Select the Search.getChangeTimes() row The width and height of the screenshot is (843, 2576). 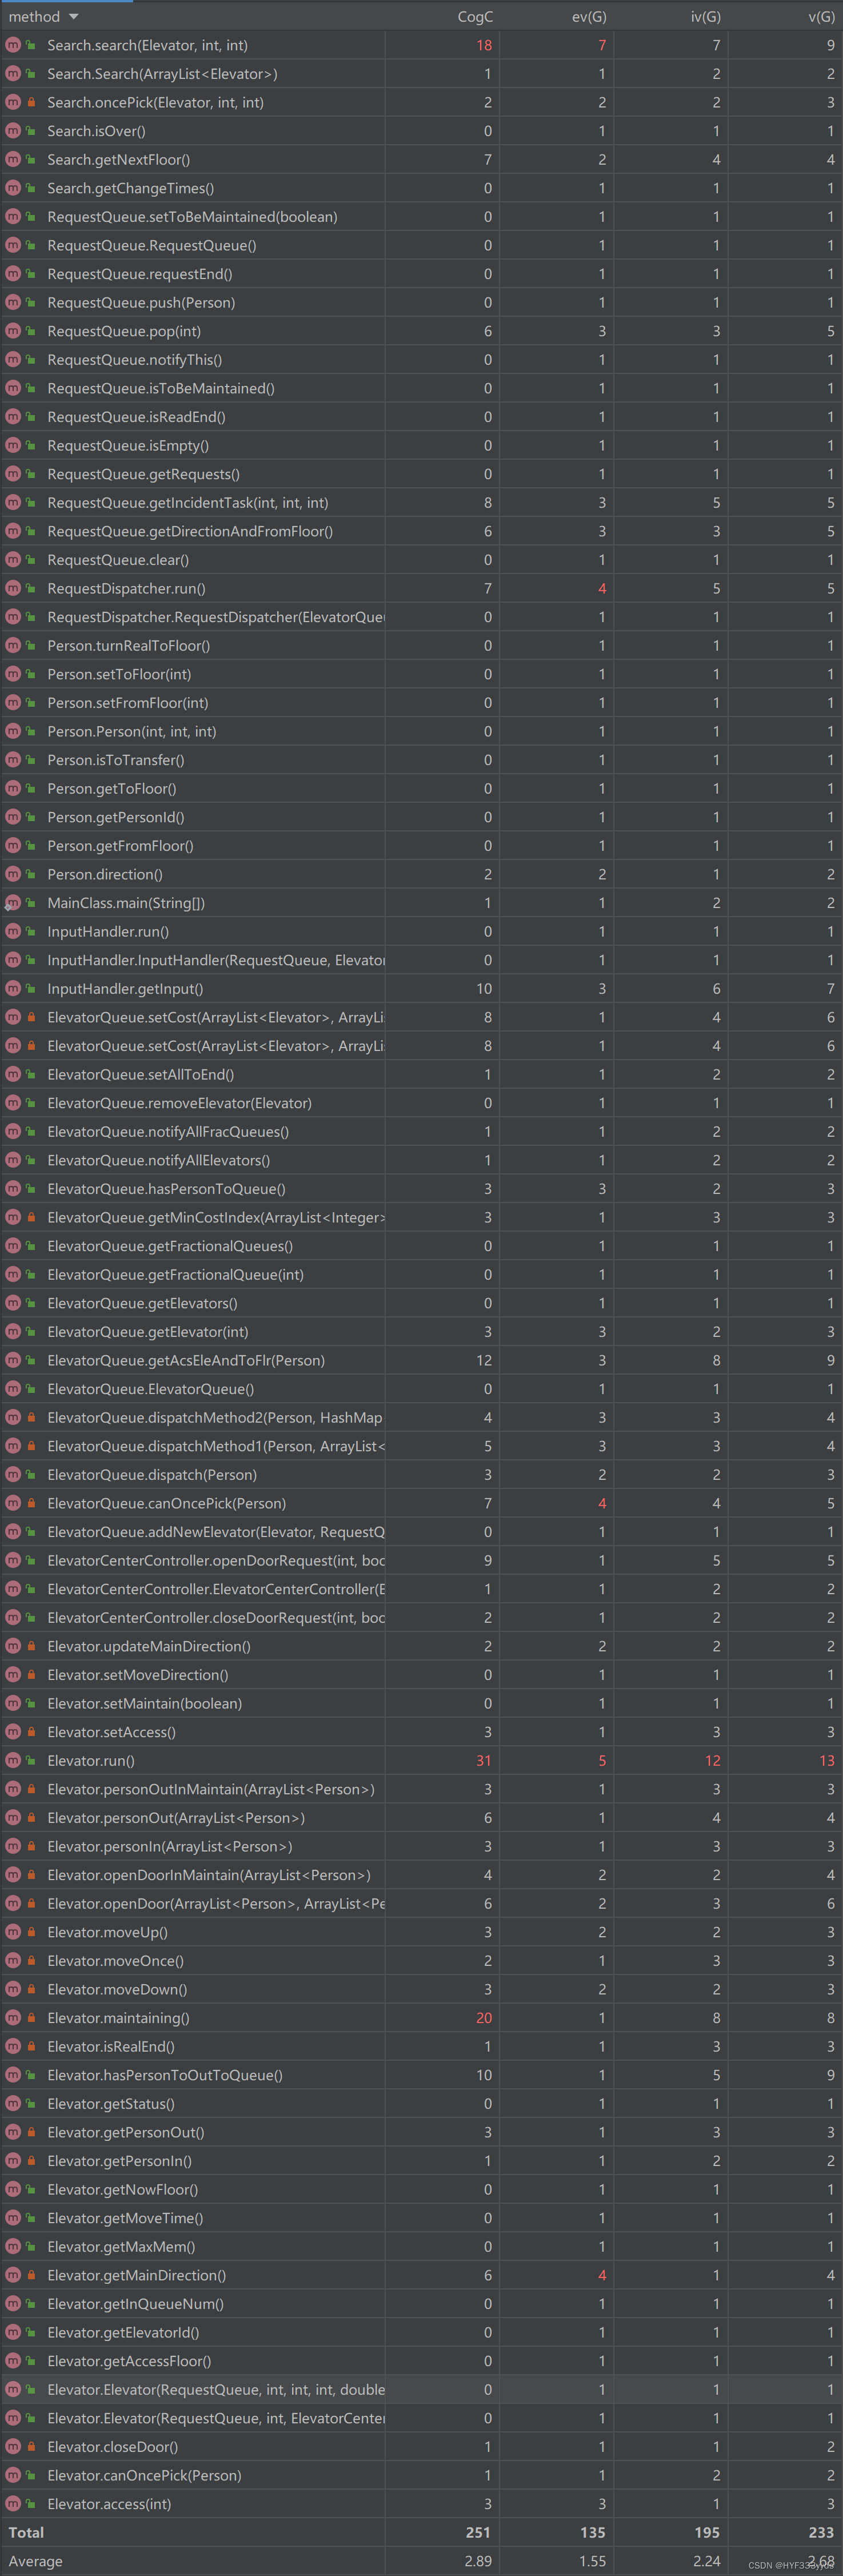coord(421,188)
